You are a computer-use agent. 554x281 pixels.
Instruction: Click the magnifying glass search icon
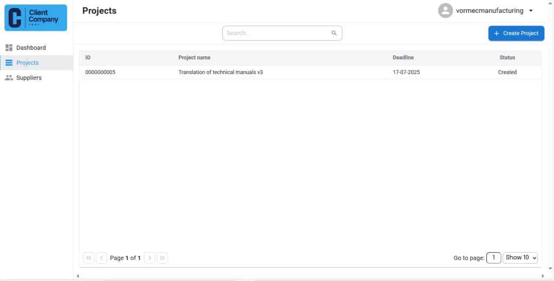tap(334, 33)
